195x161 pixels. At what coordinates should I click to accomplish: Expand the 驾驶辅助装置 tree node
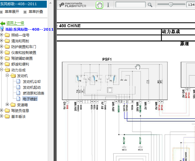[1, 58]
